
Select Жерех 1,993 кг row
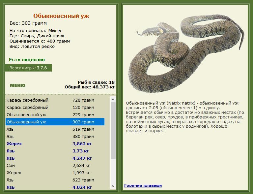(x=55, y=173)
